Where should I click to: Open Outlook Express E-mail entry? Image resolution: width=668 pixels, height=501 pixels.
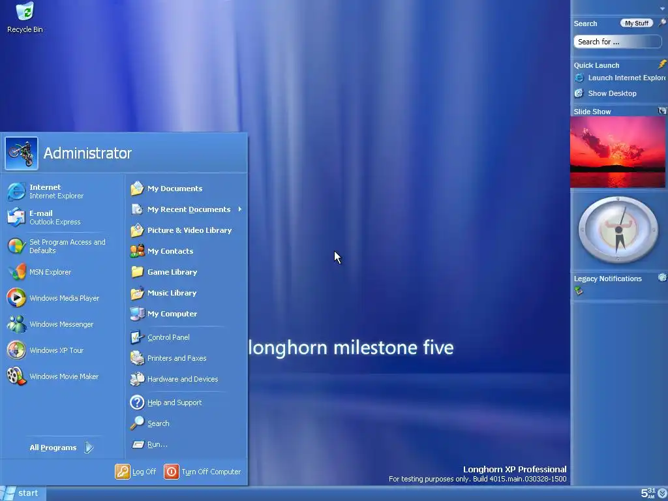[x=44, y=217]
